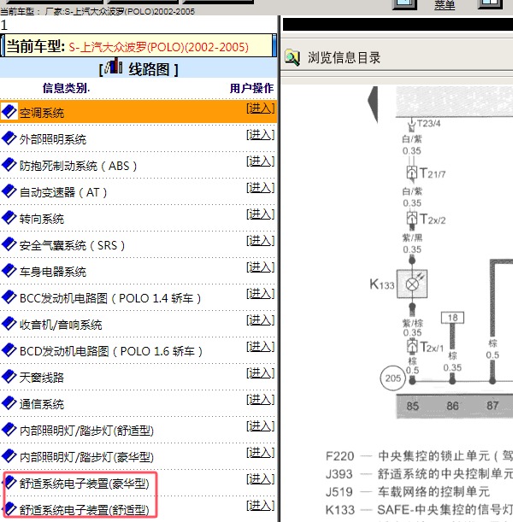Click [进入] for 收音机/音响系统

(261, 320)
